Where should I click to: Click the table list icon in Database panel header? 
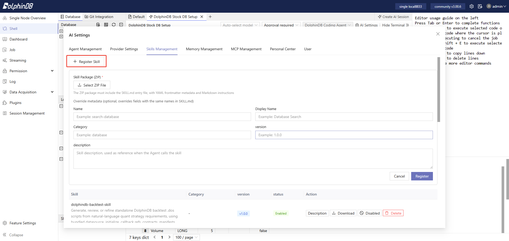point(106,25)
